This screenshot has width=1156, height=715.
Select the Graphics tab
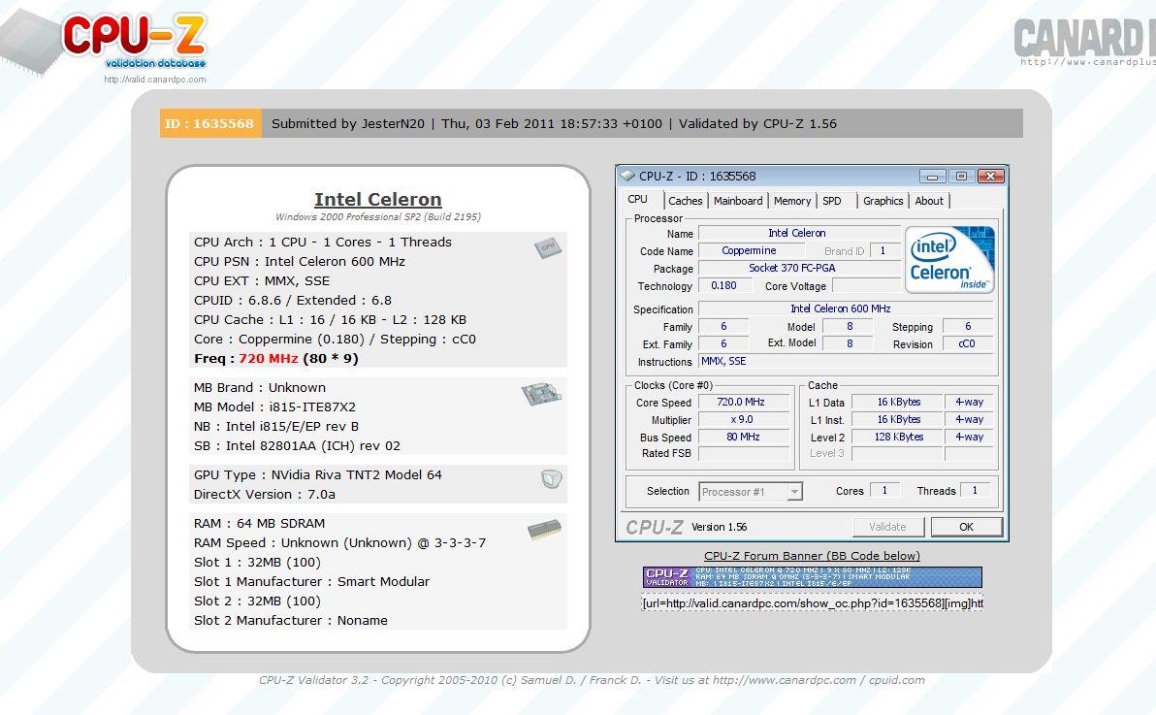[883, 201]
